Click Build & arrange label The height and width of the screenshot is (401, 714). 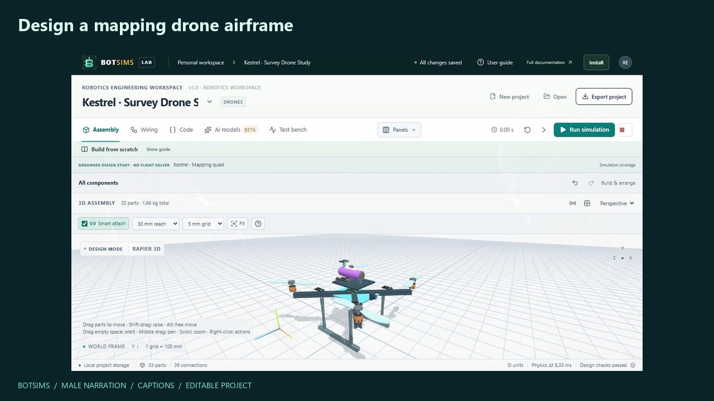click(618, 183)
